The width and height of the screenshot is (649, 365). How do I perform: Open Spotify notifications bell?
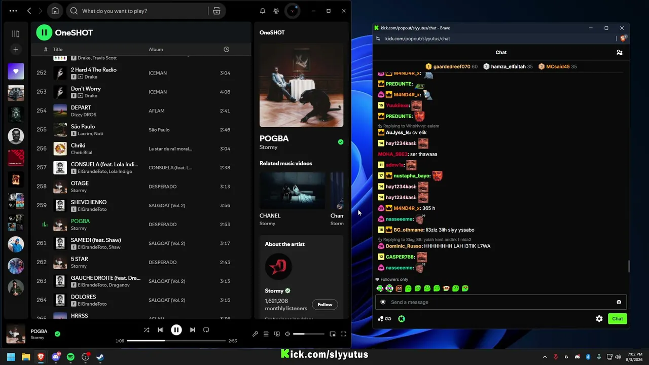tap(263, 11)
